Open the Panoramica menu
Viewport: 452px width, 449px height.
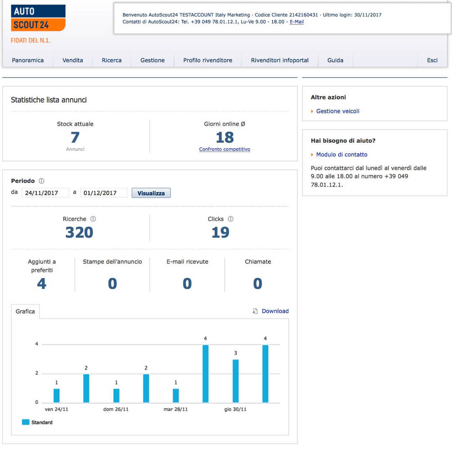point(28,60)
